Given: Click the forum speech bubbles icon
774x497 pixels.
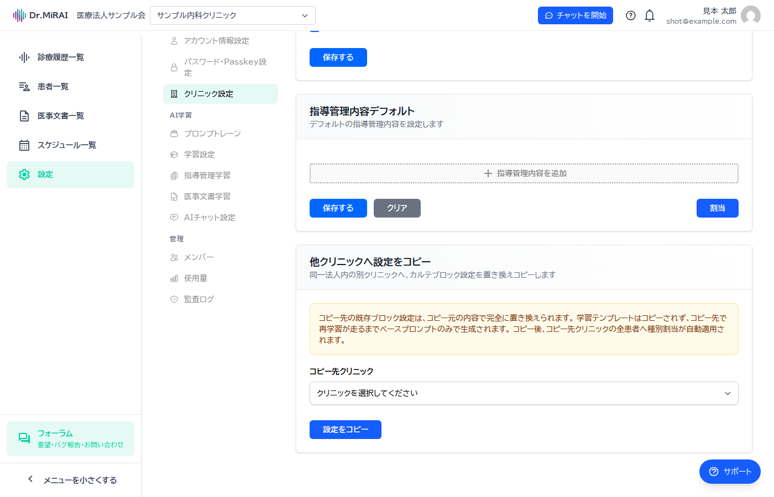Looking at the screenshot, I should 24,438.
